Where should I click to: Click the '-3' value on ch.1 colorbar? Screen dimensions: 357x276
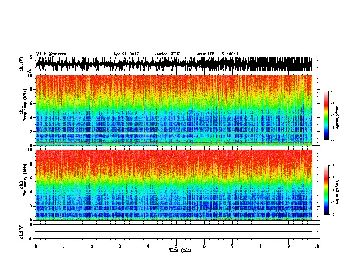pos(333,91)
